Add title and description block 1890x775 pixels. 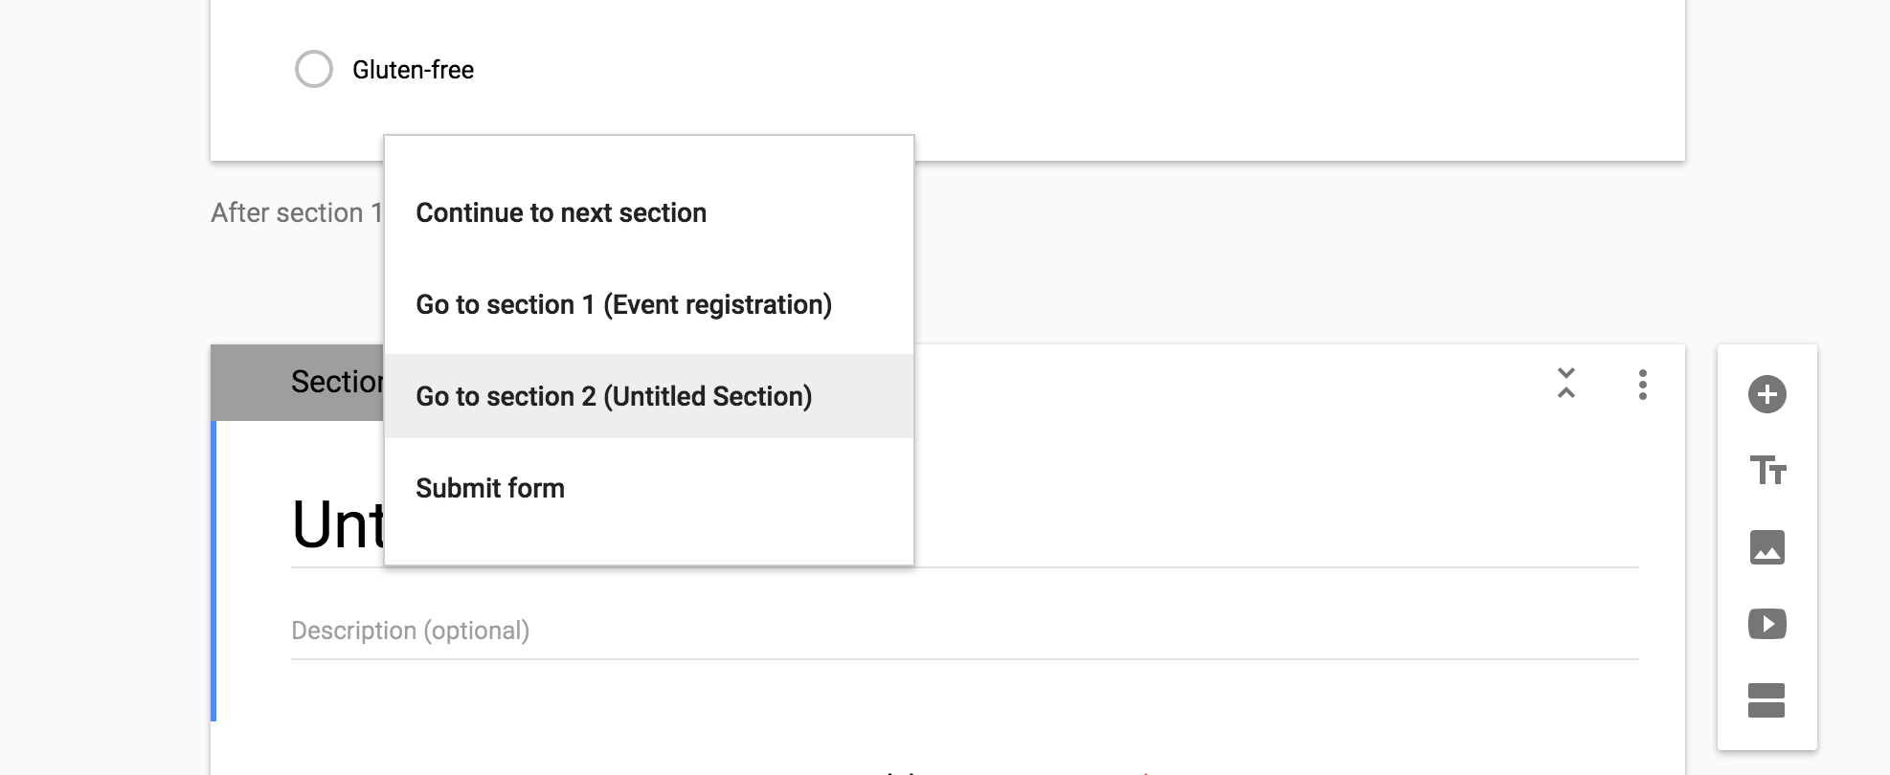[x=1766, y=471]
